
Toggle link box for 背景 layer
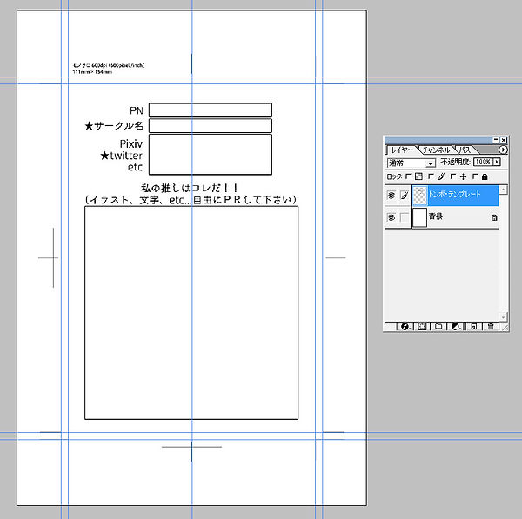(405, 217)
